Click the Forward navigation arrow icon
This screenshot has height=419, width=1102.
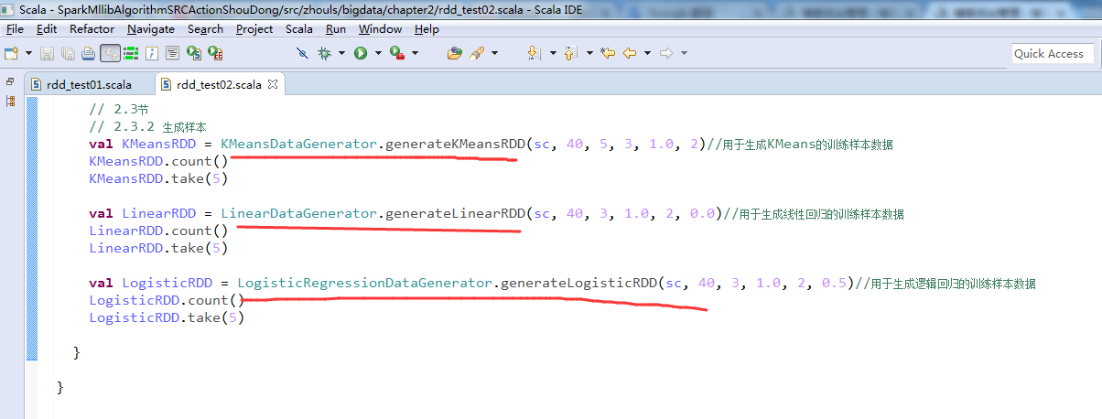(666, 54)
